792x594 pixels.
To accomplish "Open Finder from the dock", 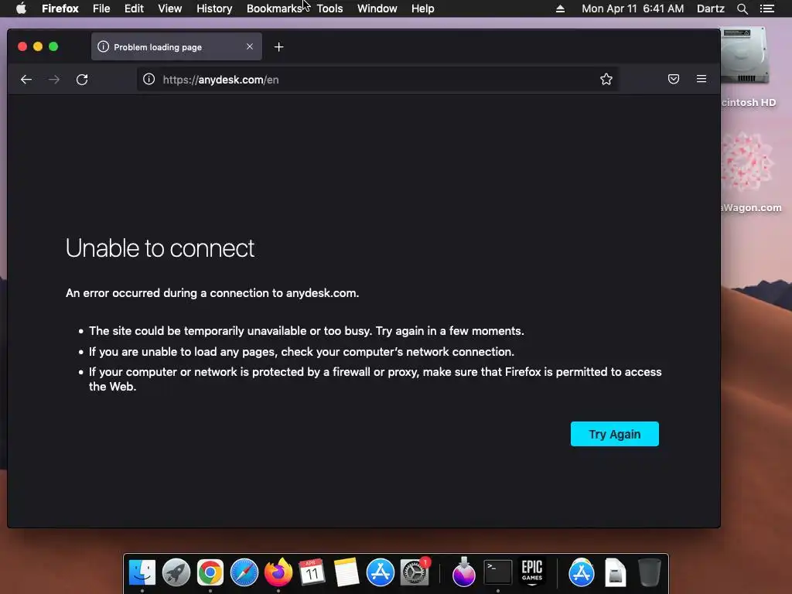I will pos(142,572).
